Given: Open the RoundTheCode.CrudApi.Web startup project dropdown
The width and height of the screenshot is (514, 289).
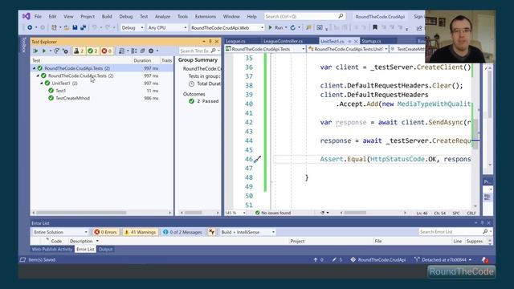Looking at the screenshot, I should [x=227, y=28].
